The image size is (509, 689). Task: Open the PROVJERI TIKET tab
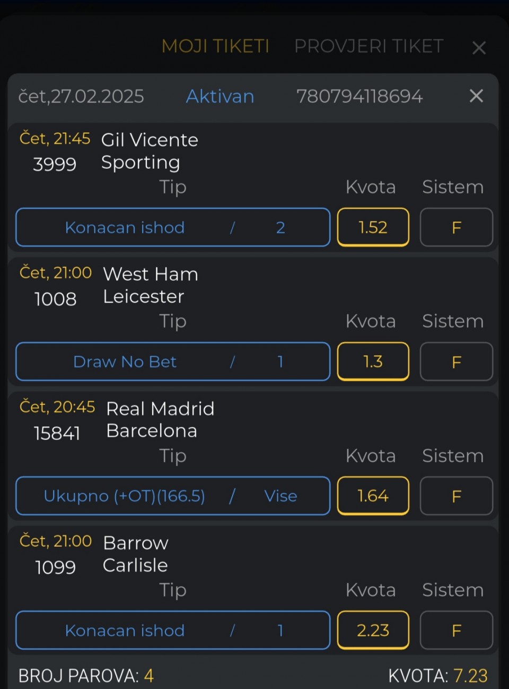[x=368, y=46]
